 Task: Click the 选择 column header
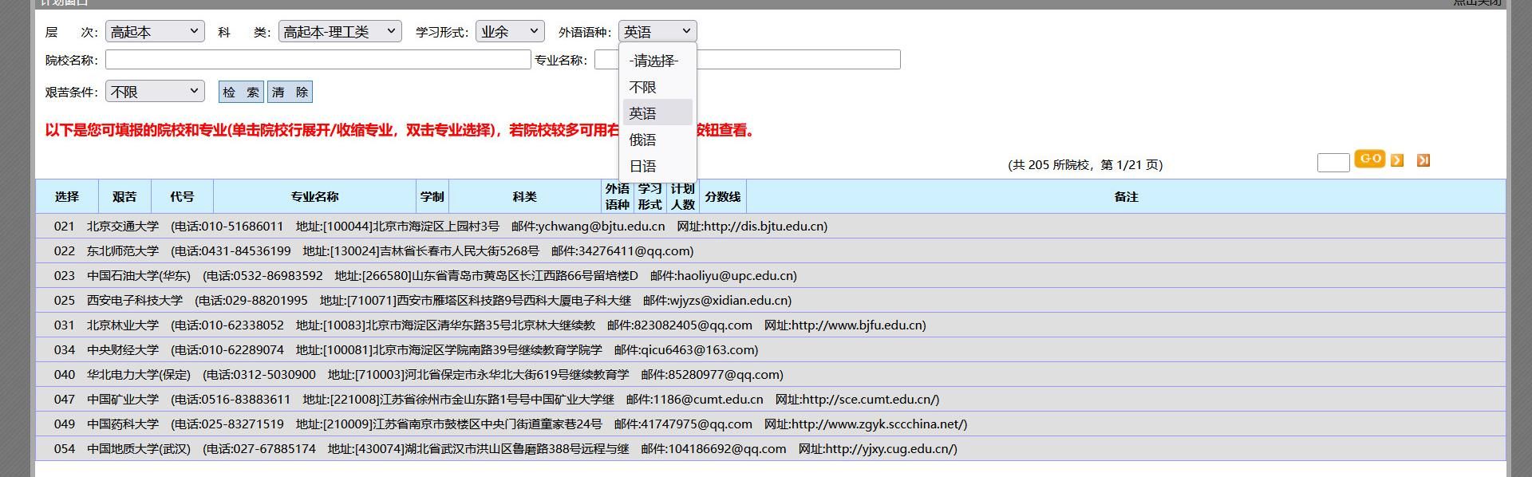tap(67, 196)
